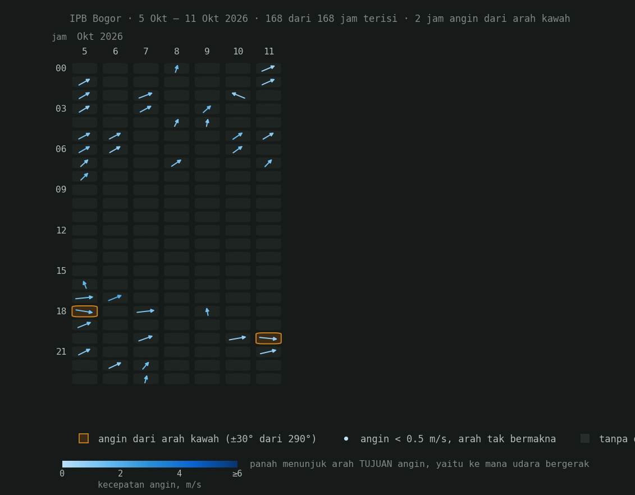This screenshot has height=495, width=635.
Task: Click the orange crater-direction legend swatch
Action: 84,438
